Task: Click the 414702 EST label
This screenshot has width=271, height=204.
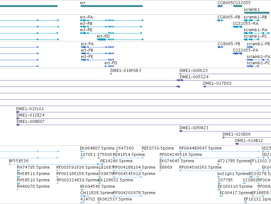Action: point(88,200)
